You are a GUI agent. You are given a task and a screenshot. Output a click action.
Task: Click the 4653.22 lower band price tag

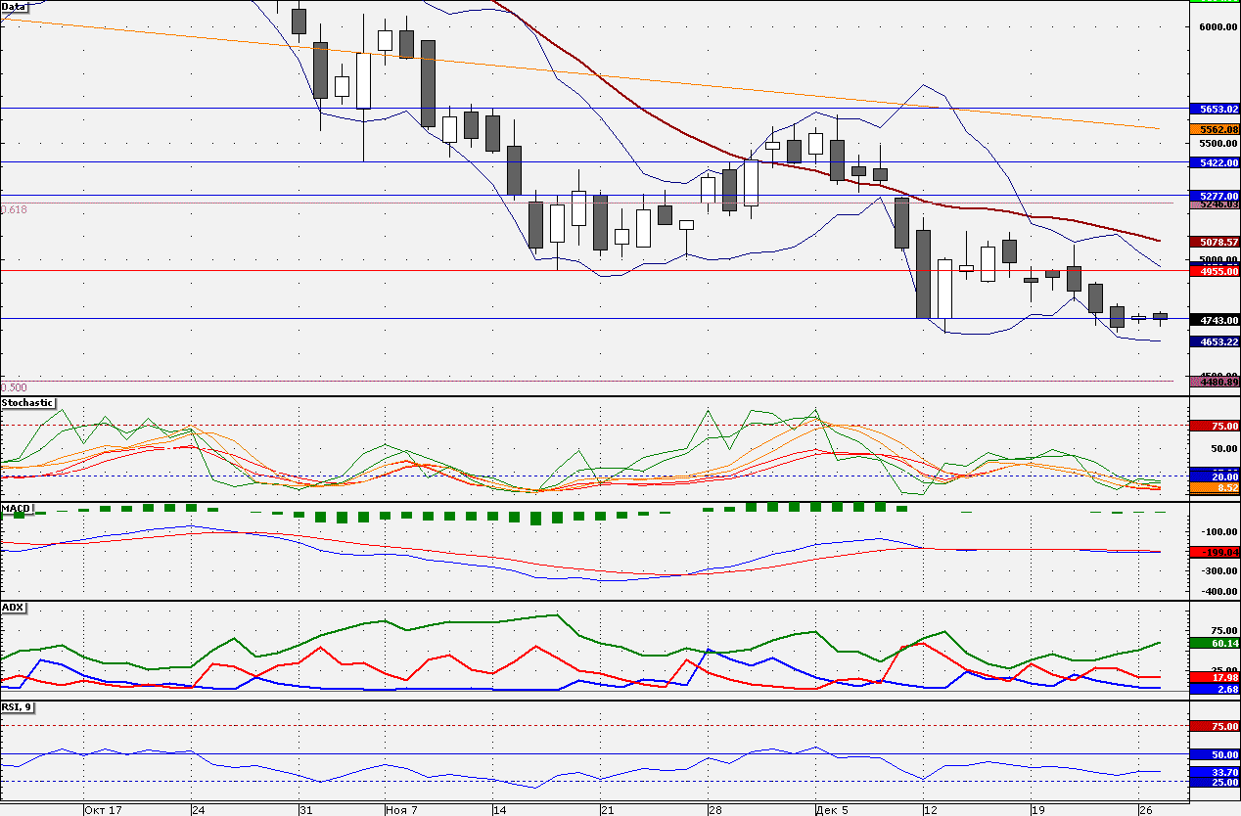coord(1214,341)
